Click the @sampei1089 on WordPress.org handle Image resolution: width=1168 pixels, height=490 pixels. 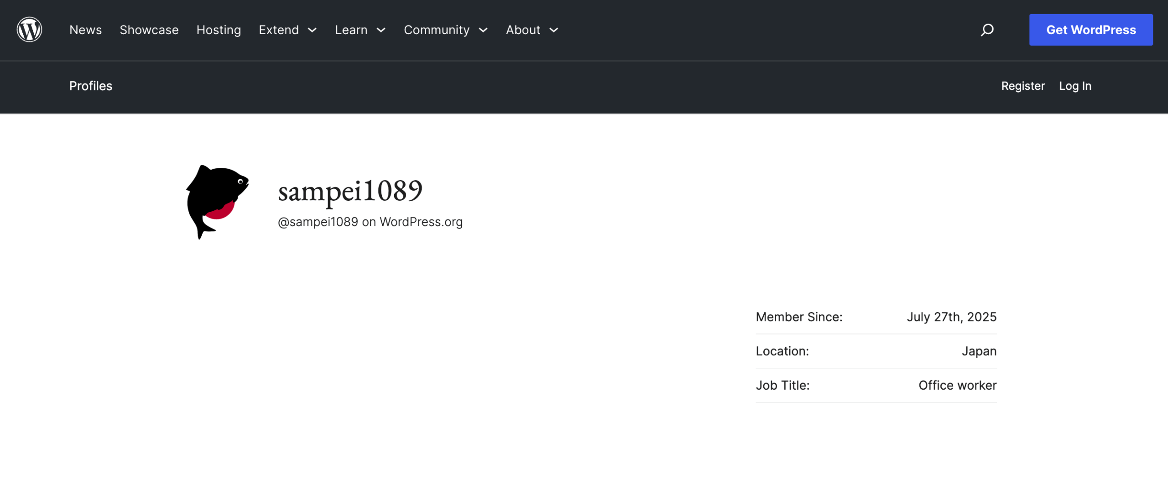point(370,222)
